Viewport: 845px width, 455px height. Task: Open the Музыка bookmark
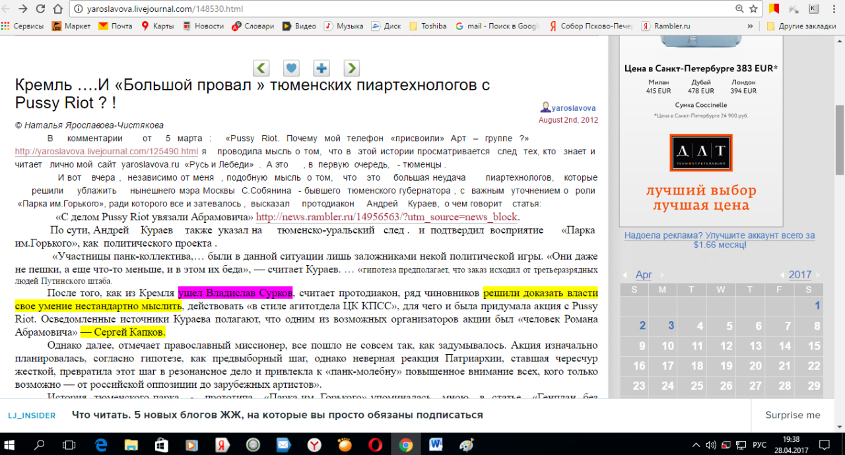343,26
